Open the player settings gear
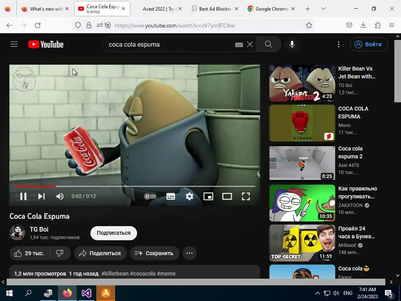 click(190, 196)
